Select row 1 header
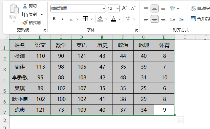The height and width of the screenshot is (129, 210). click(x=4, y=45)
